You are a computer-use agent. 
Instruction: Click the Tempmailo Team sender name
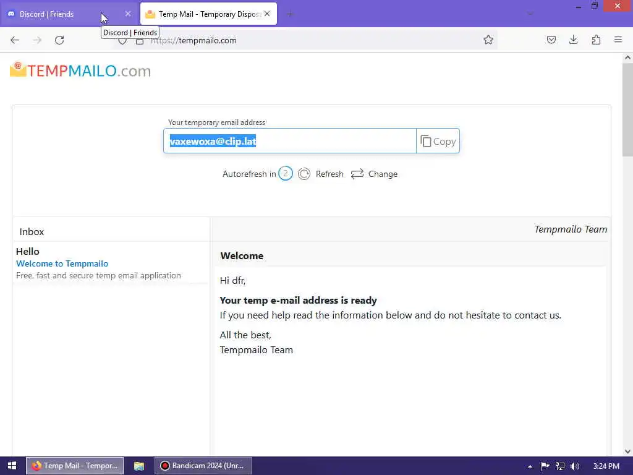point(571,229)
